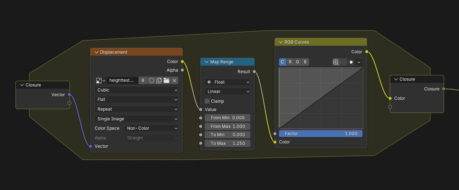This screenshot has height=190, width=459.
Task: Collapse the Closure node with Vector output
Action: (x=22, y=85)
